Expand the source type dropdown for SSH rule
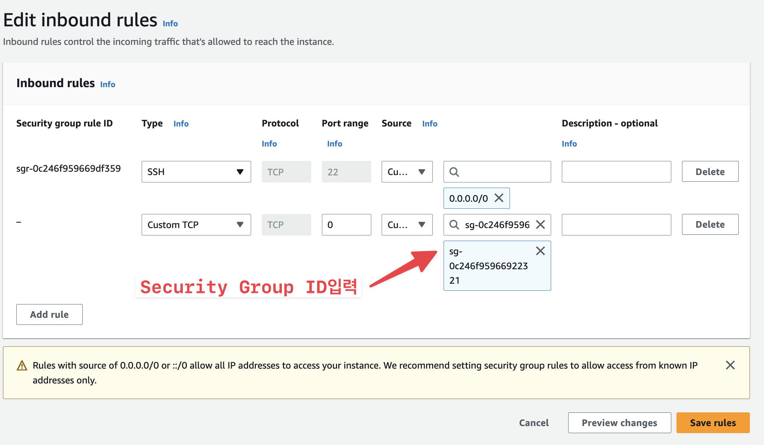Screen dimensions: 764x445 click(x=407, y=172)
